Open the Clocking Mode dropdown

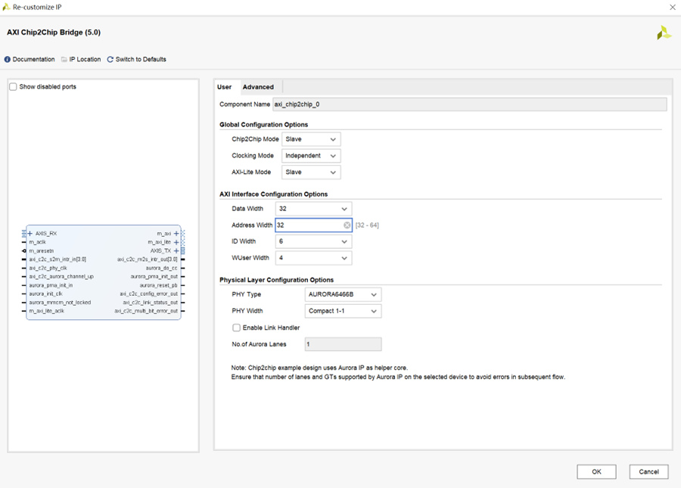(x=311, y=156)
